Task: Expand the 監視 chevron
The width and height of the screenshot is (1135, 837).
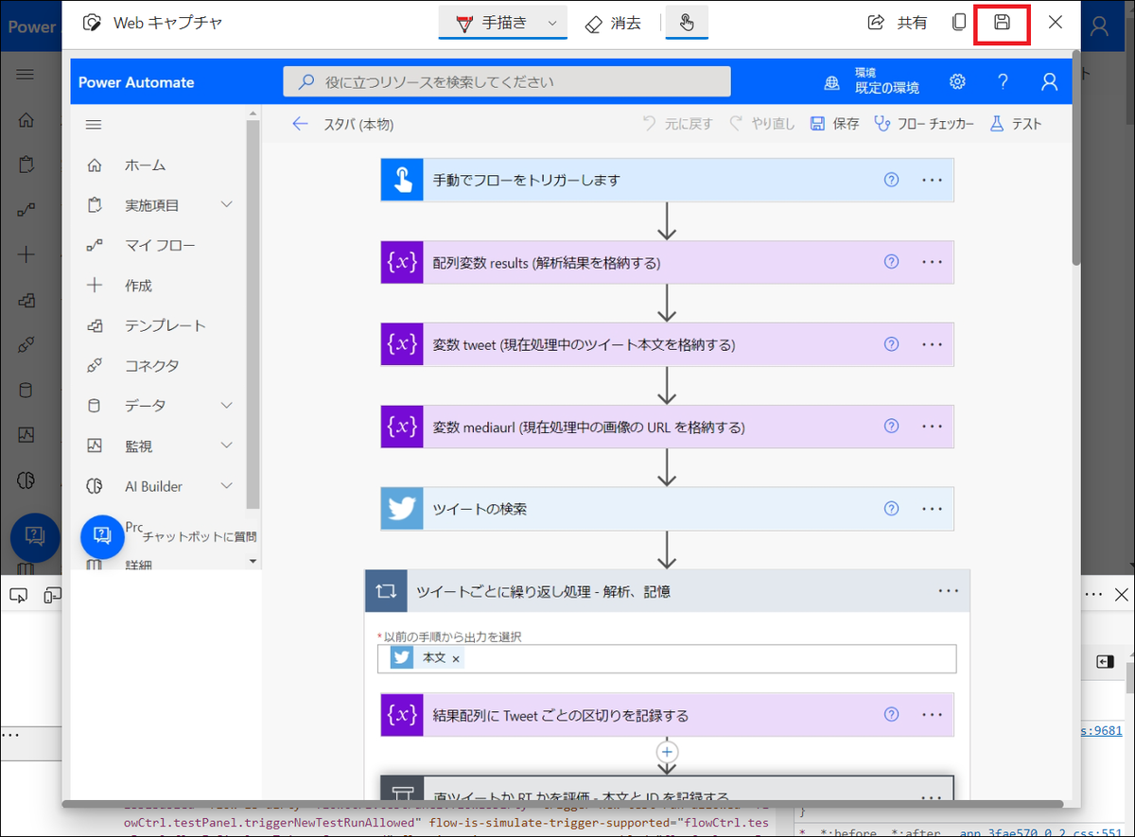Action: [226, 445]
